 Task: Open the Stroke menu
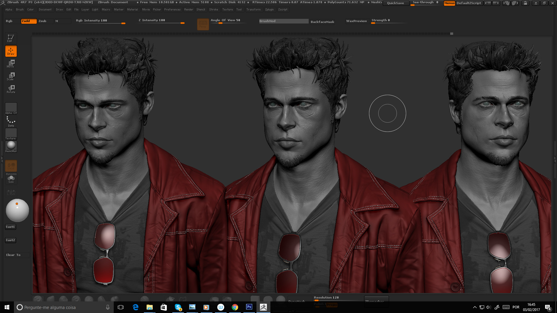pos(214,10)
